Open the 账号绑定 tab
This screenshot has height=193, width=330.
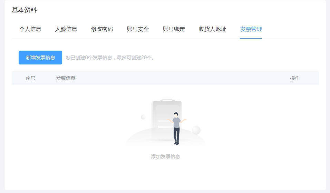174,29
